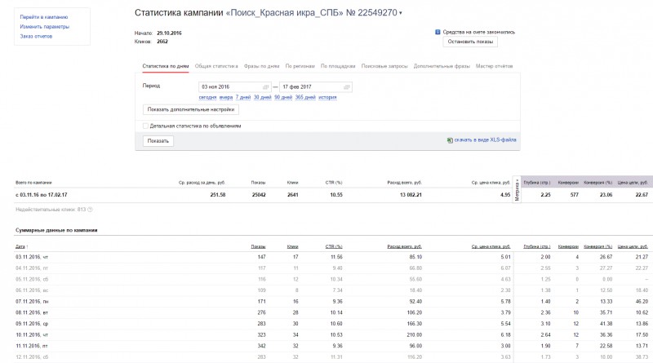Click the 'Показать' button

pos(158,140)
